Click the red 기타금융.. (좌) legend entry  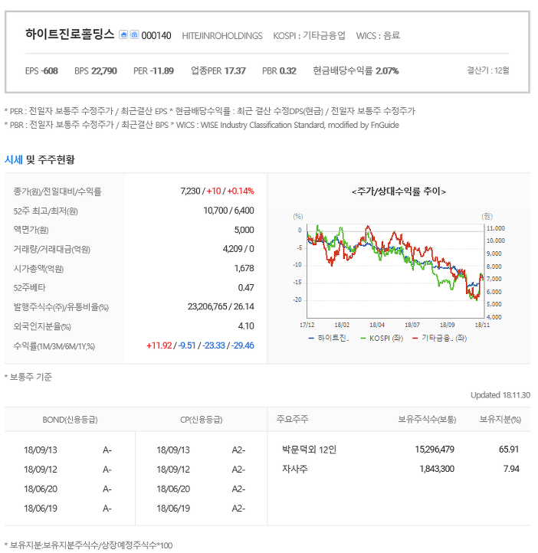tap(440, 338)
